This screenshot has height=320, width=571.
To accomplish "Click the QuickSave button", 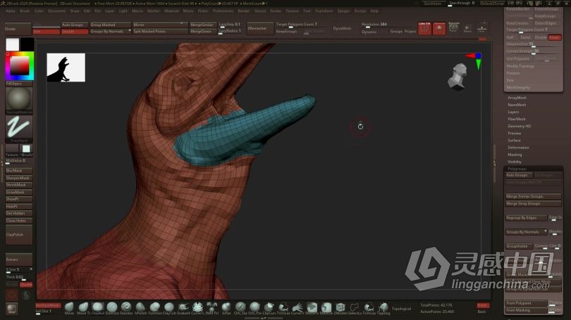I will (x=433, y=4).
